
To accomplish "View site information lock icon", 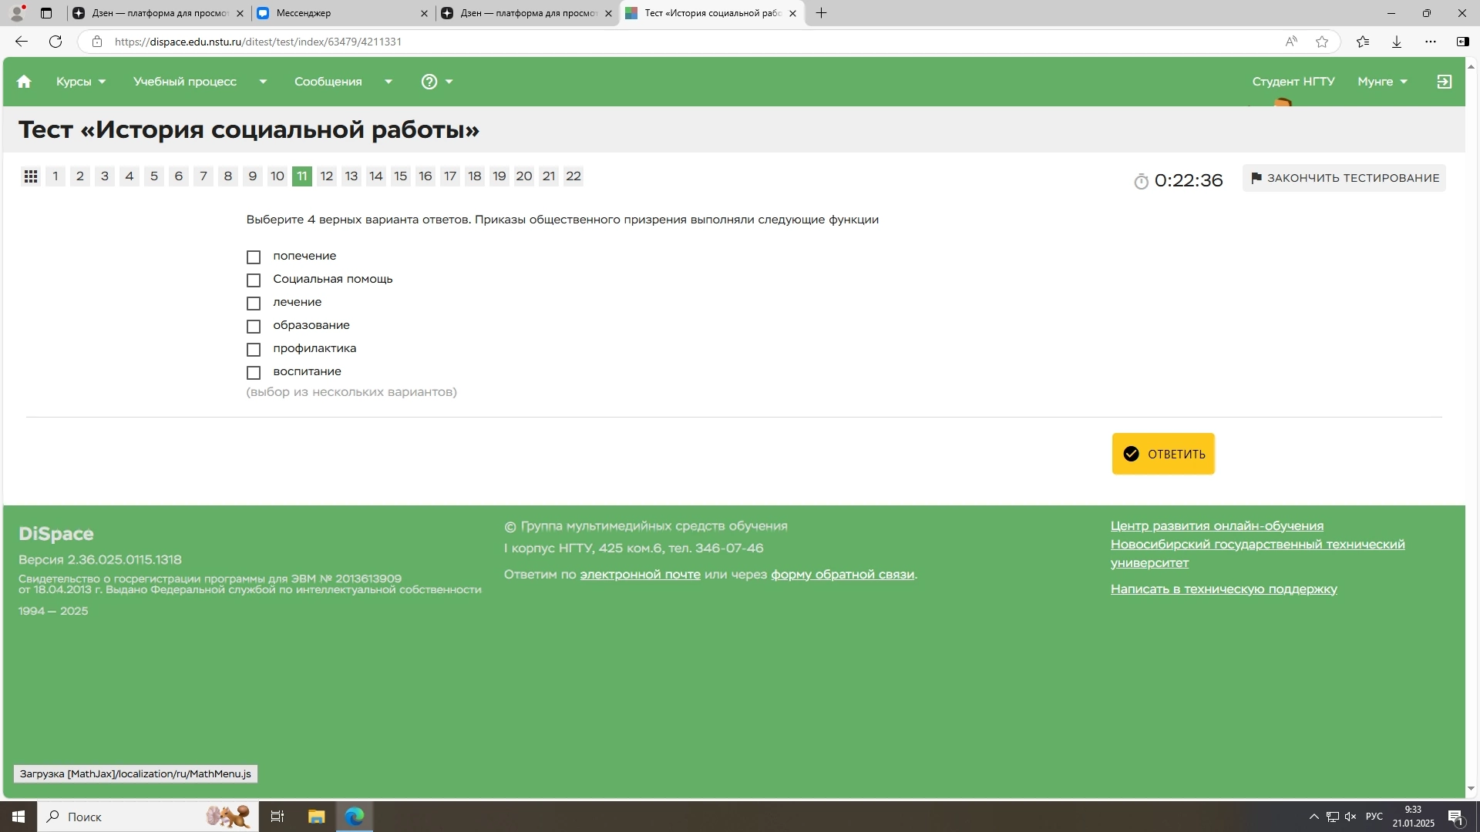I will pos(97,42).
